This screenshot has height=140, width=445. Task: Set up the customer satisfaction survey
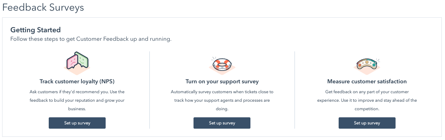[367, 123]
